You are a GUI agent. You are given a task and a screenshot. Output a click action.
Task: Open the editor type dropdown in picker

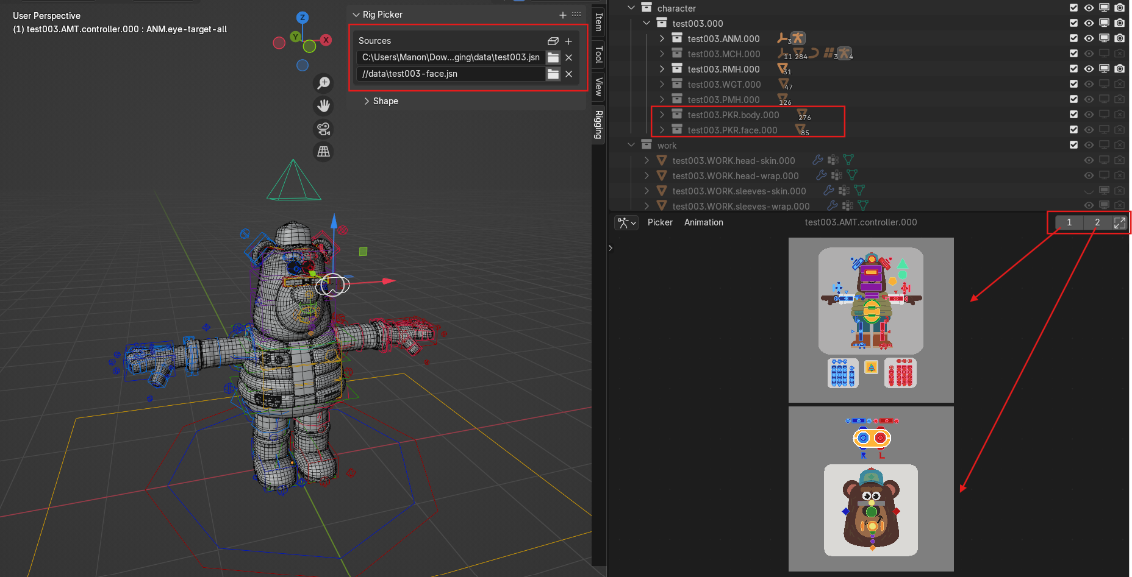click(x=626, y=222)
